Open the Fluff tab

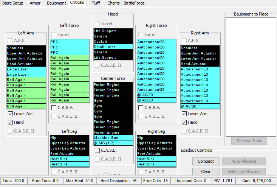96,3
